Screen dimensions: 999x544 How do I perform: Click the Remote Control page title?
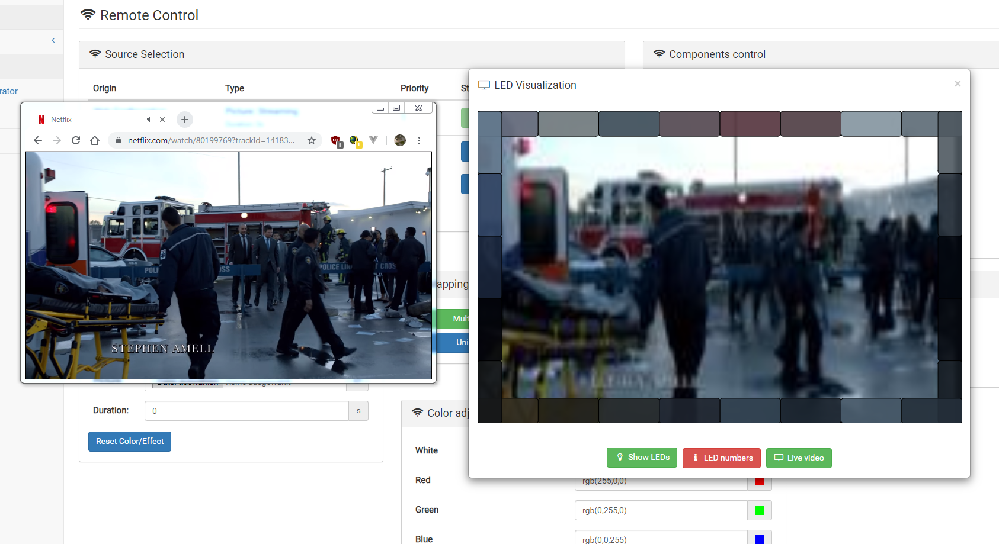pyautogui.click(x=149, y=15)
